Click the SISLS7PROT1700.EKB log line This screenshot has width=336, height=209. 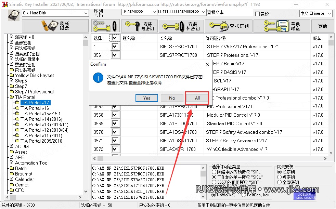(x=128, y=174)
